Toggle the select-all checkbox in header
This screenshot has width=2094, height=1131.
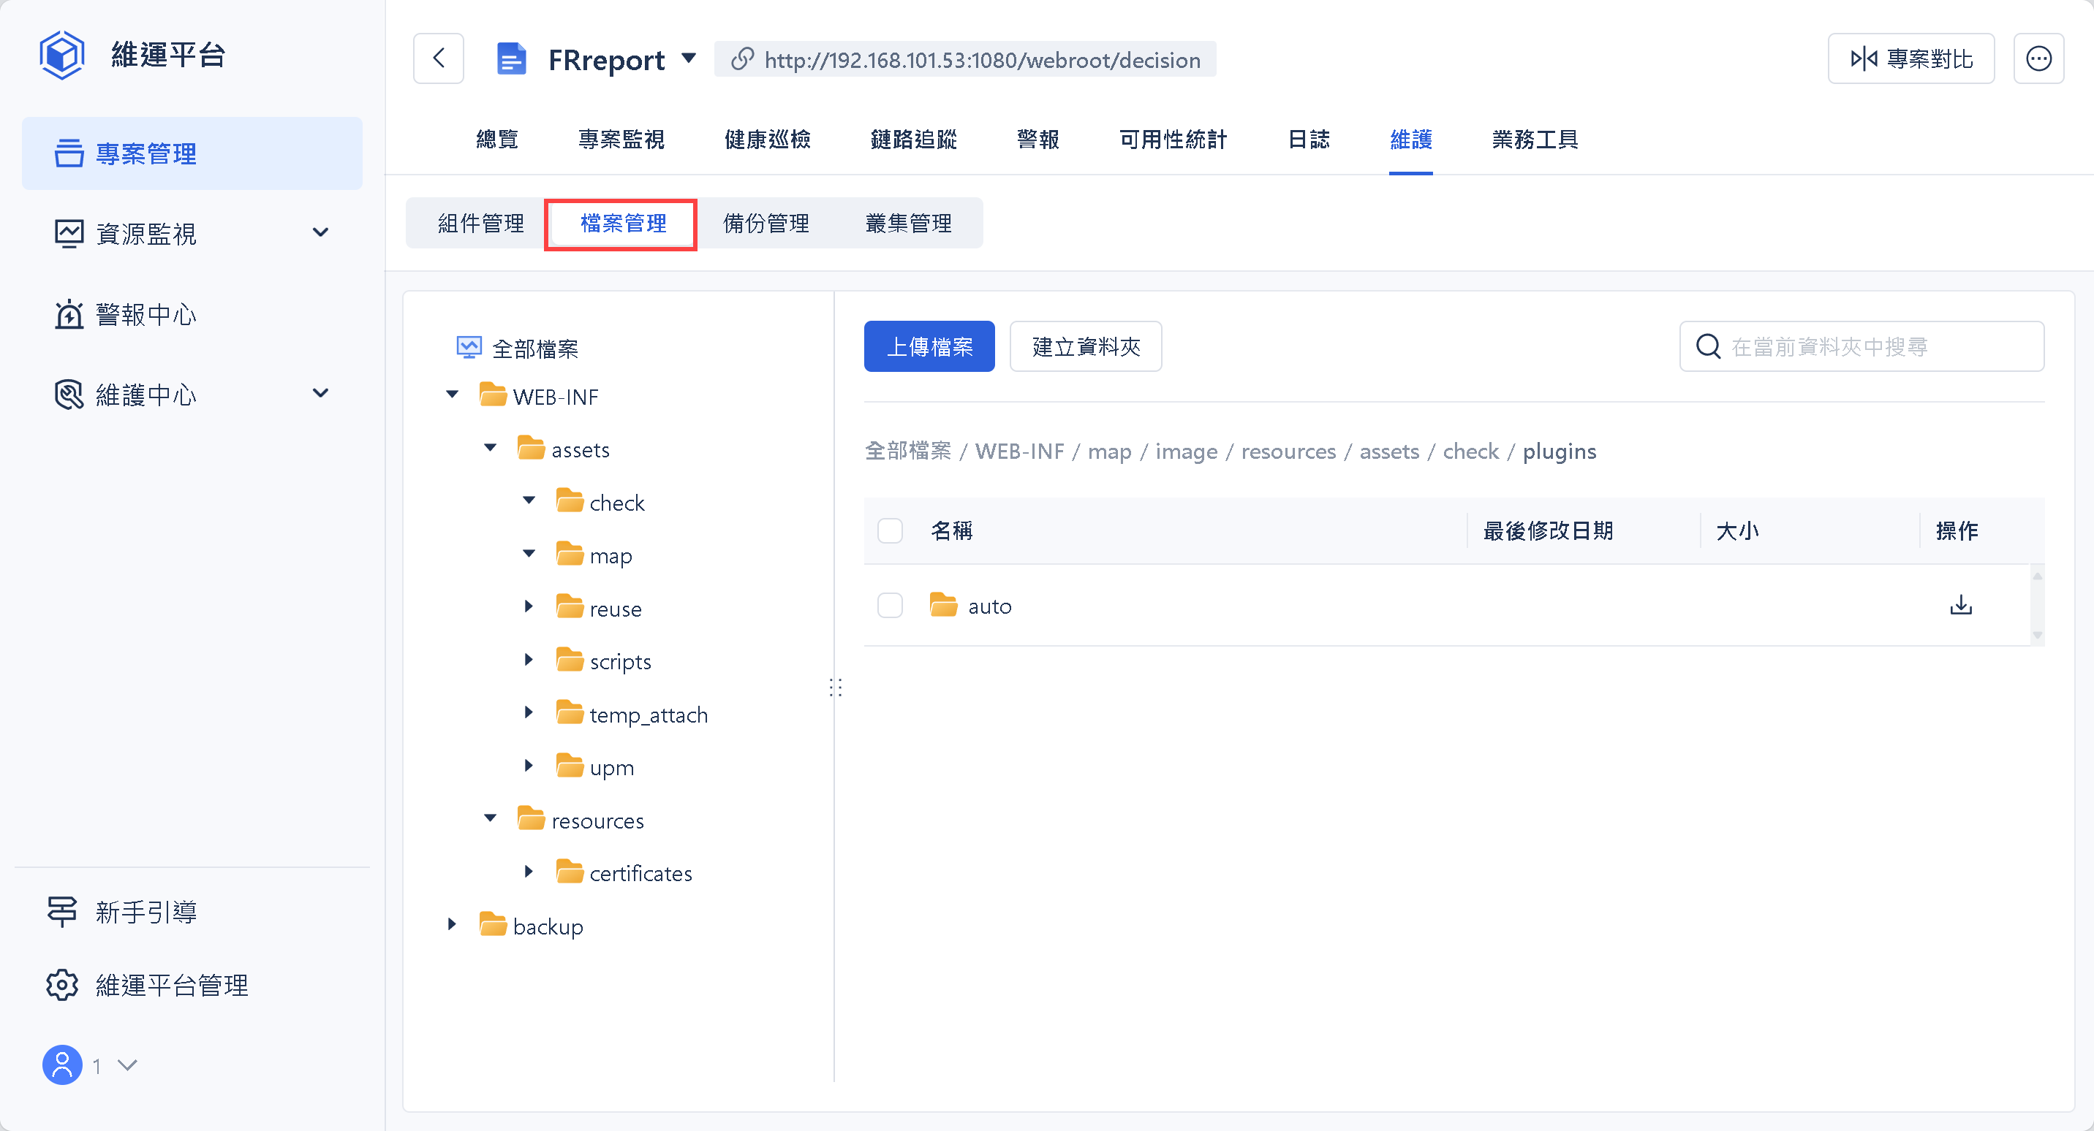890,530
